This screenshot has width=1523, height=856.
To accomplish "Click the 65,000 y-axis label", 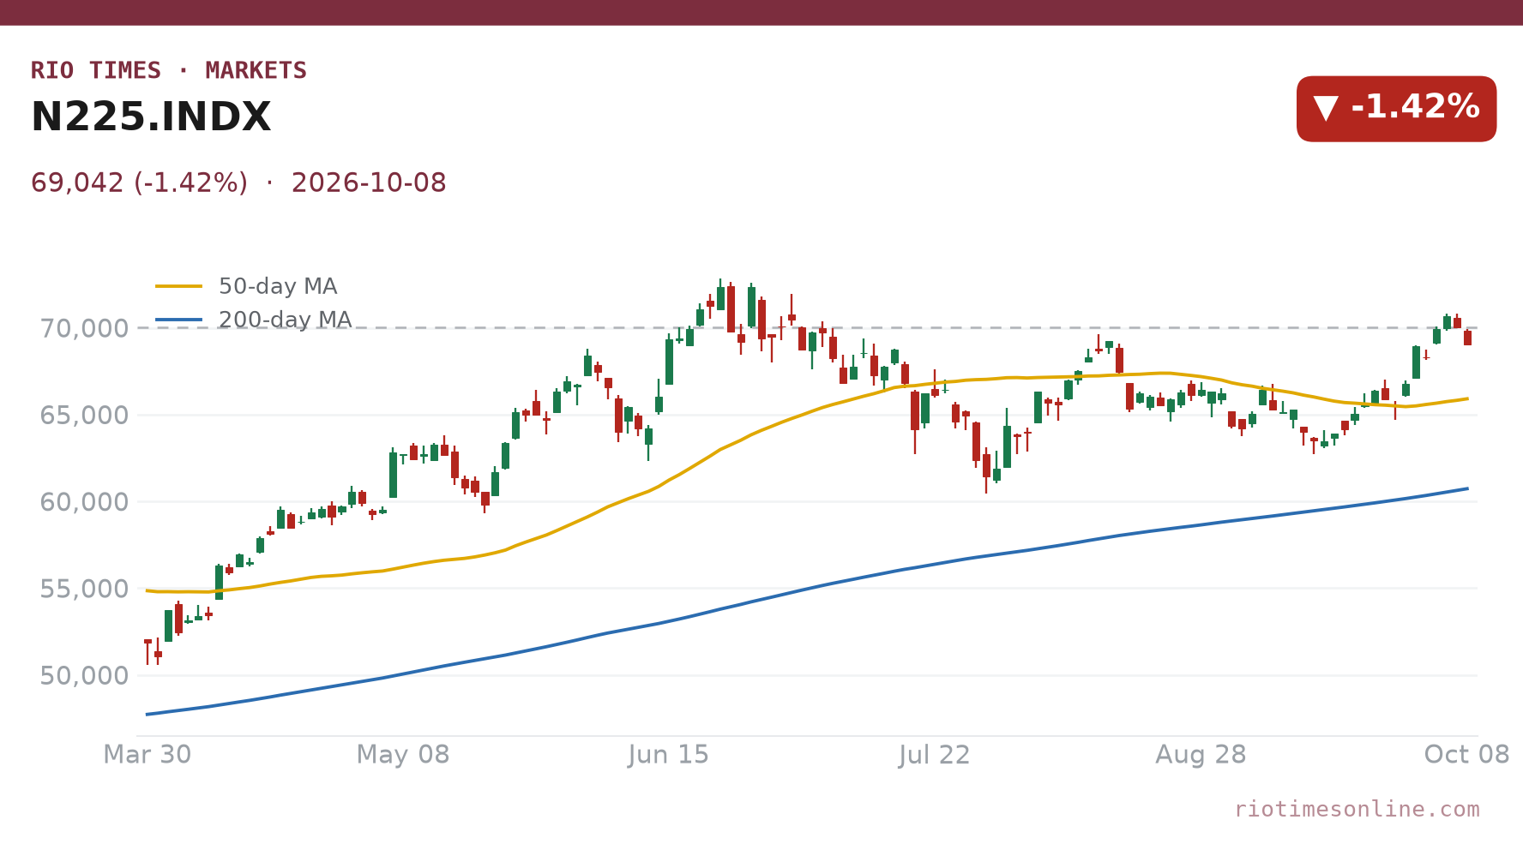I will pyautogui.click(x=84, y=416).
